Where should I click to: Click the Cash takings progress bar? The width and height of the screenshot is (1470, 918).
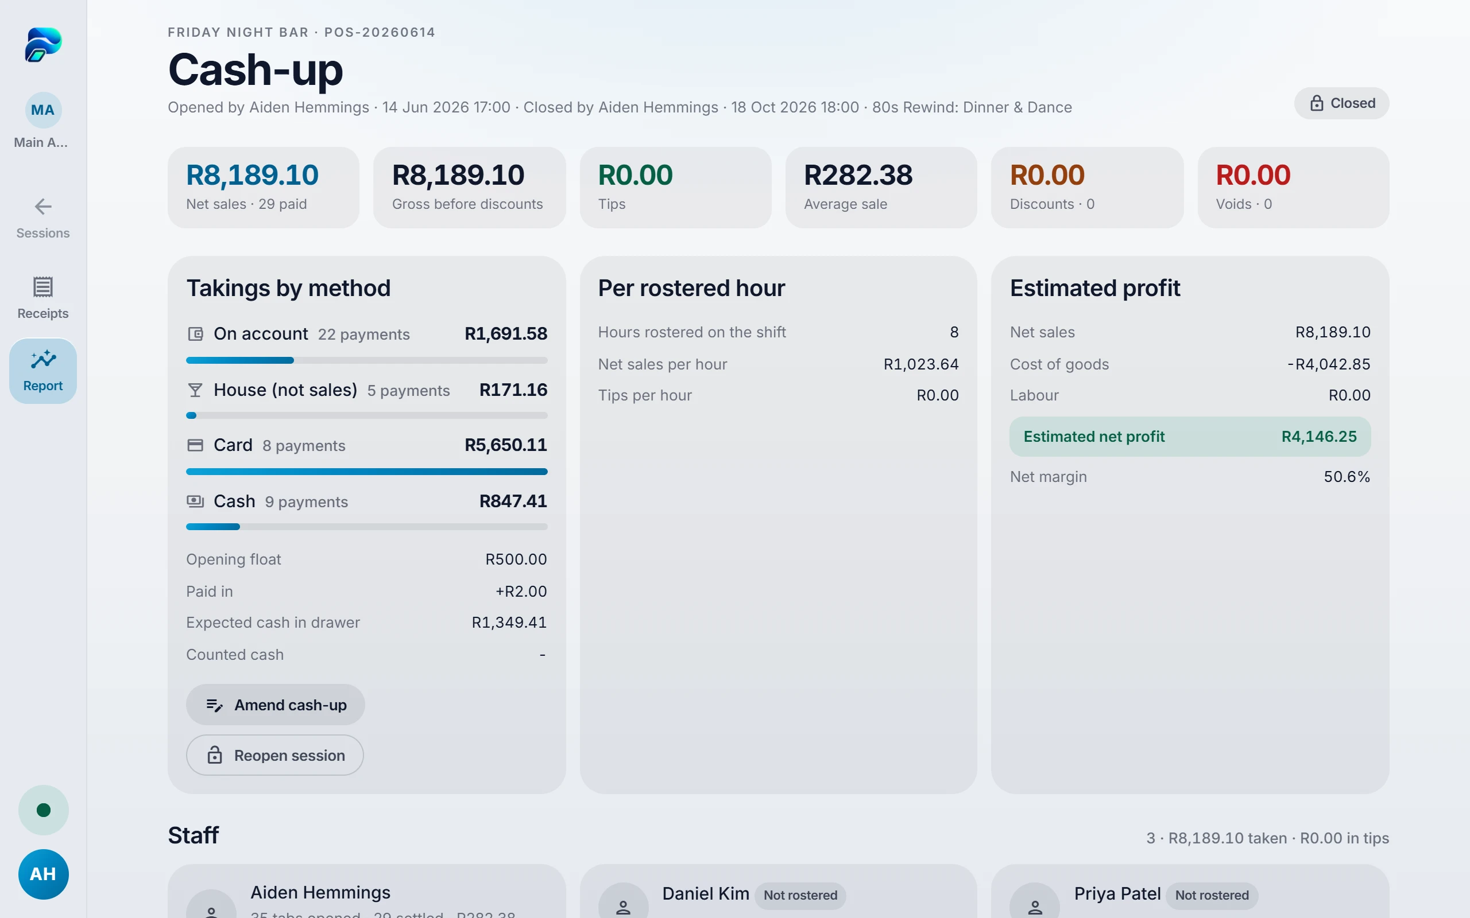pos(366,527)
